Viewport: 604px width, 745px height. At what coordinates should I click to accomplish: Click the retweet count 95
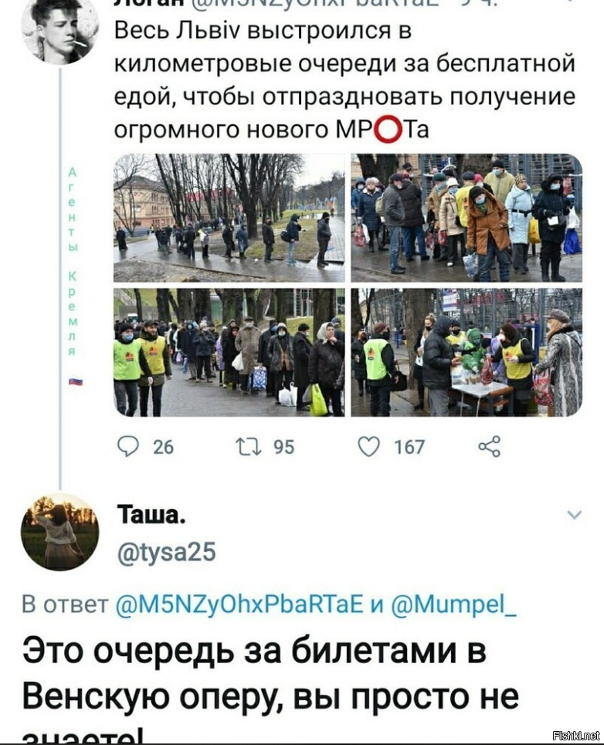[x=283, y=447]
